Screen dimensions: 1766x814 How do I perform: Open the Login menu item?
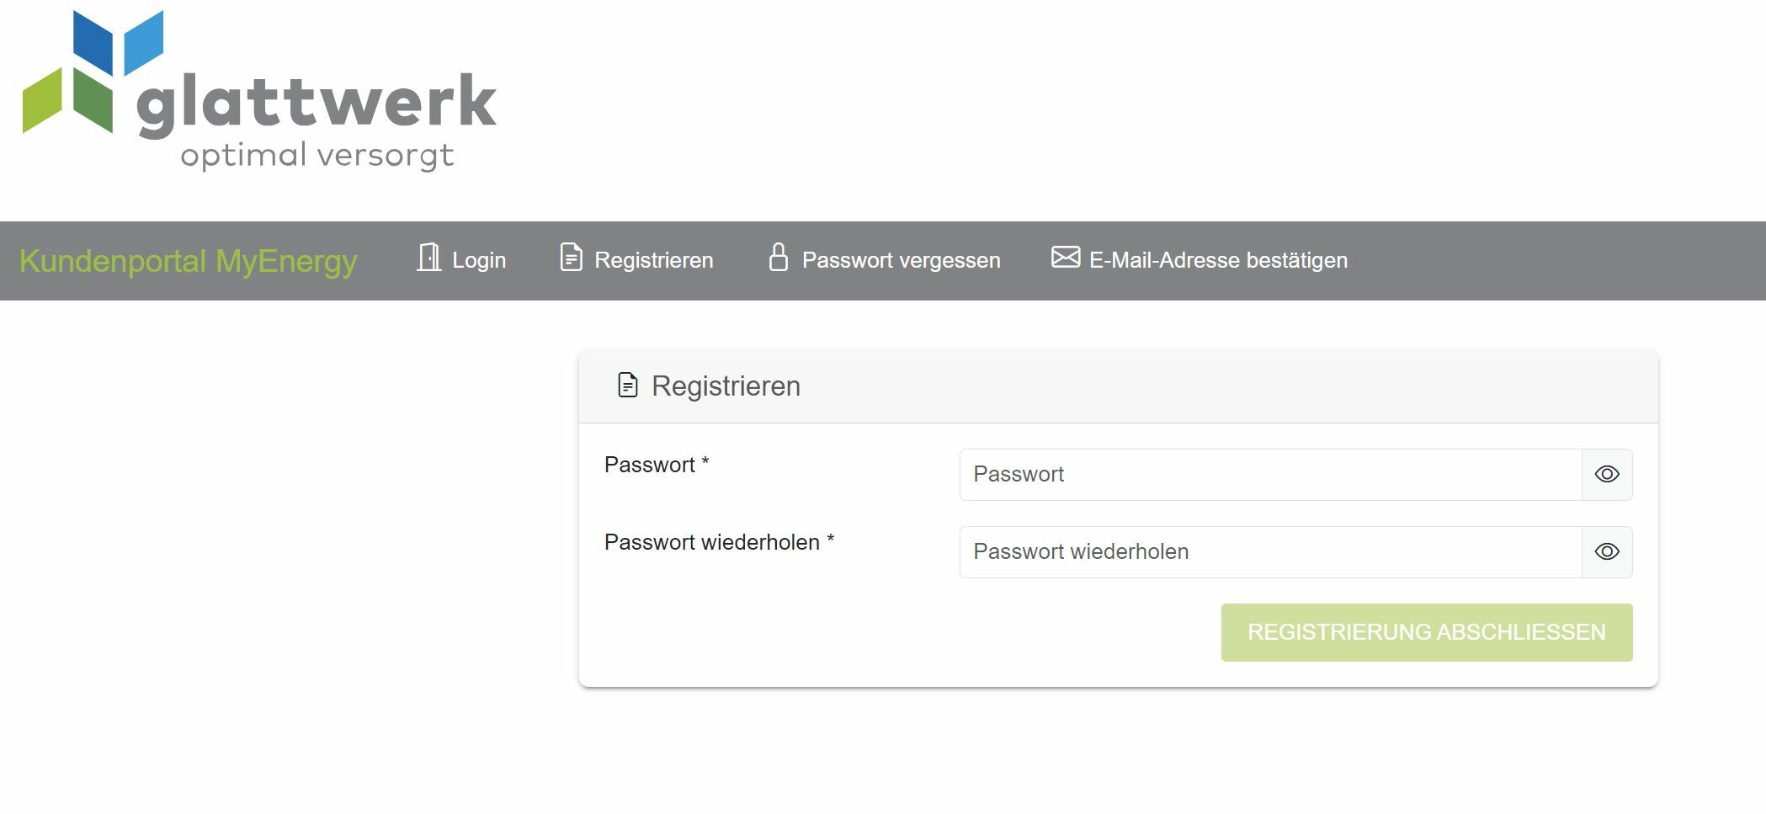coord(479,261)
